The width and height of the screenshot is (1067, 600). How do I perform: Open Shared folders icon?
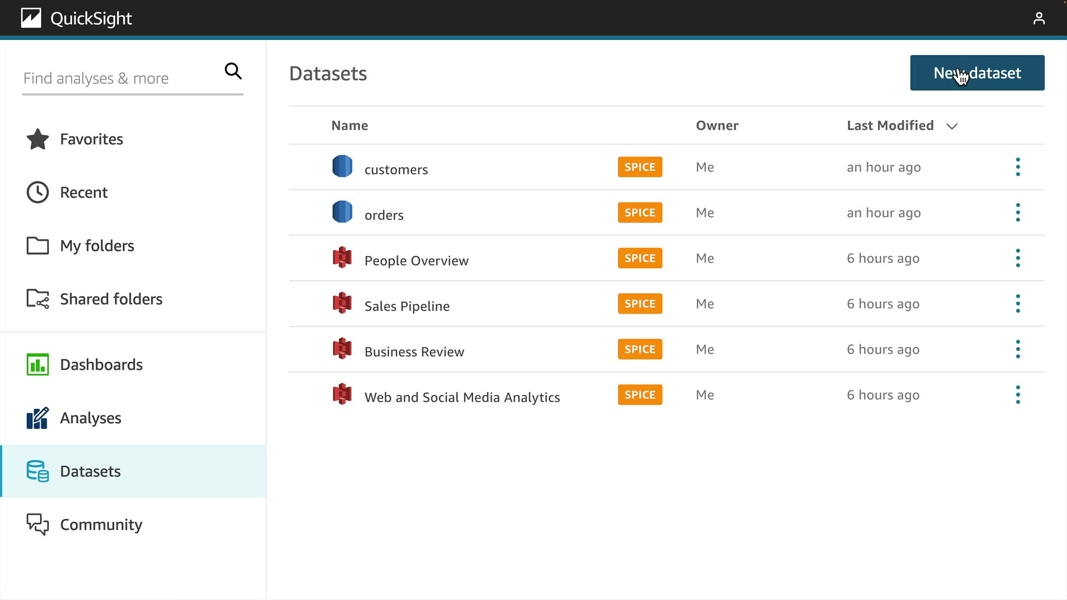pyautogui.click(x=38, y=299)
